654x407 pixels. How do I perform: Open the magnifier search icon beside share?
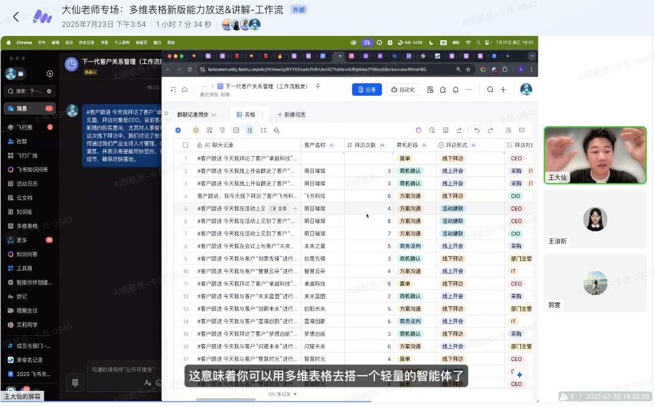[490, 90]
